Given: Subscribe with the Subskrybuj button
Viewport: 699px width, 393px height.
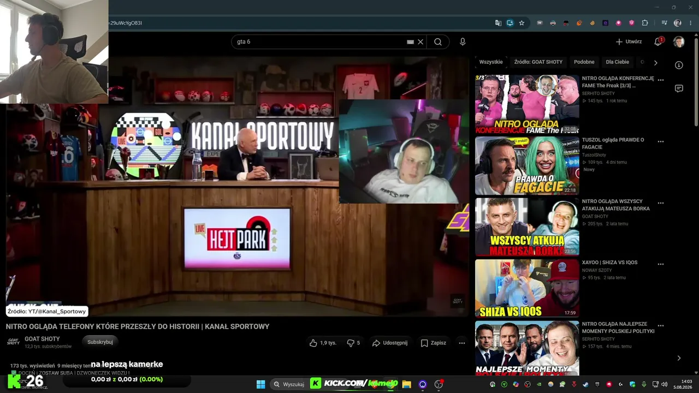Looking at the screenshot, I should pos(100,342).
